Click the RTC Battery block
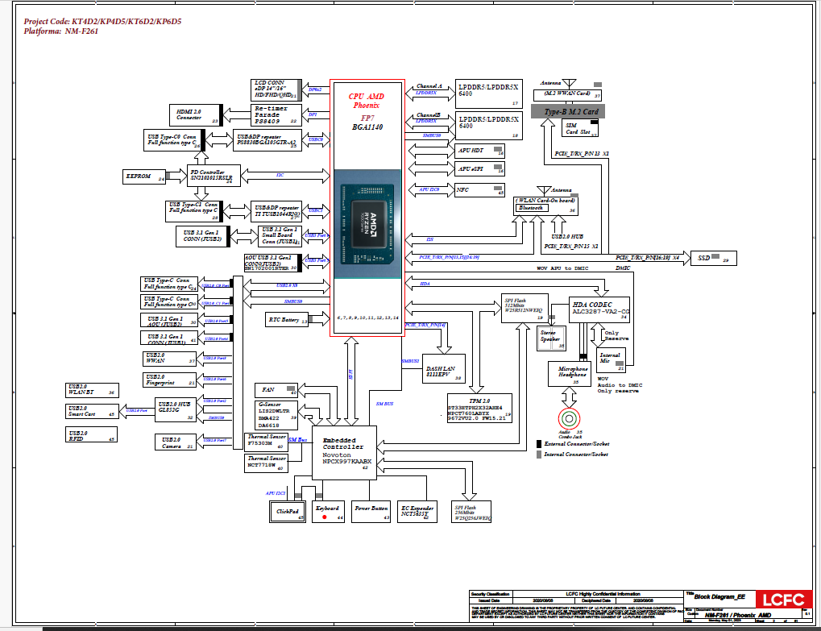The height and width of the screenshot is (631, 821). coord(287,319)
